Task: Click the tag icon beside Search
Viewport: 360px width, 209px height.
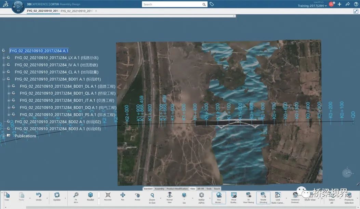Action: [x=212, y=4]
